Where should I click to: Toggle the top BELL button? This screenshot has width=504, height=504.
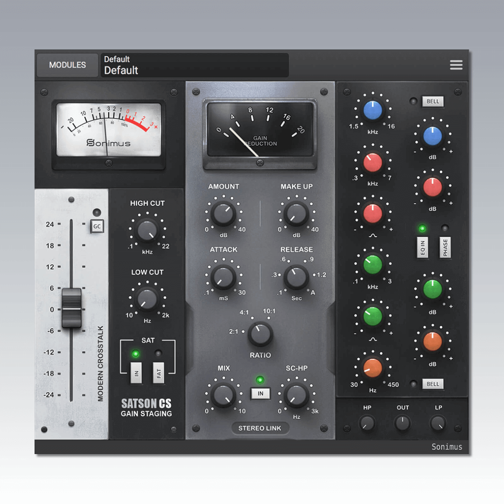pyautogui.click(x=433, y=102)
